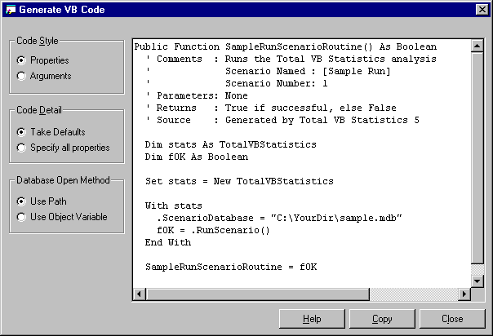Click the 'With stats' code line
Viewport: 493px width, 336px height.
174,206
